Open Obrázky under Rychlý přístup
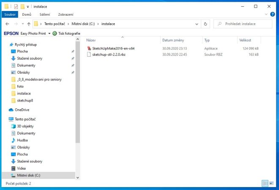Viewport: 279px width, 190px height. (x=23, y=72)
